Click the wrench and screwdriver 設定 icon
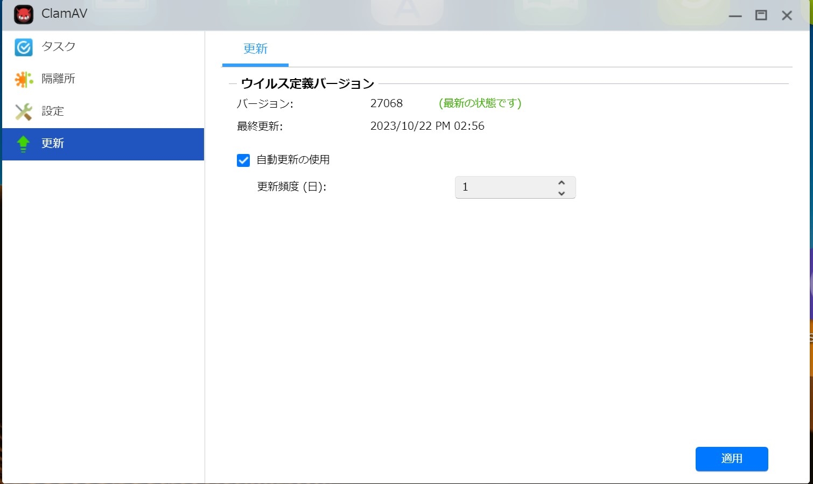Viewport: 813px width, 484px height. (x=24, y=111)
